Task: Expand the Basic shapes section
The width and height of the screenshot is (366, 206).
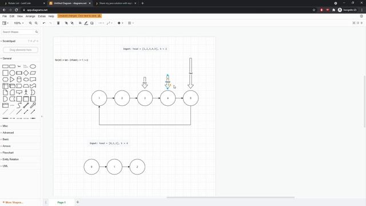Action: click(x=5, y=139)
